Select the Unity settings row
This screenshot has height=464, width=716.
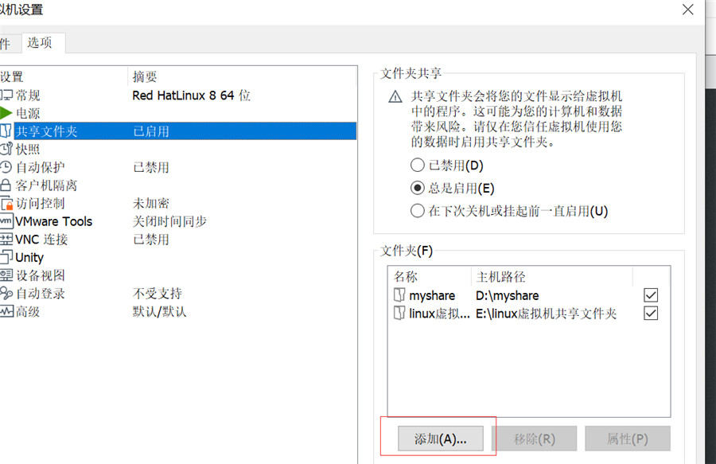point(178,257)
